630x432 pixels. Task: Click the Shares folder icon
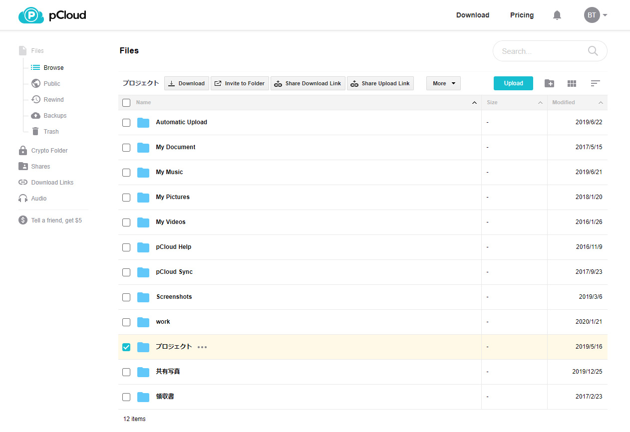23,166
